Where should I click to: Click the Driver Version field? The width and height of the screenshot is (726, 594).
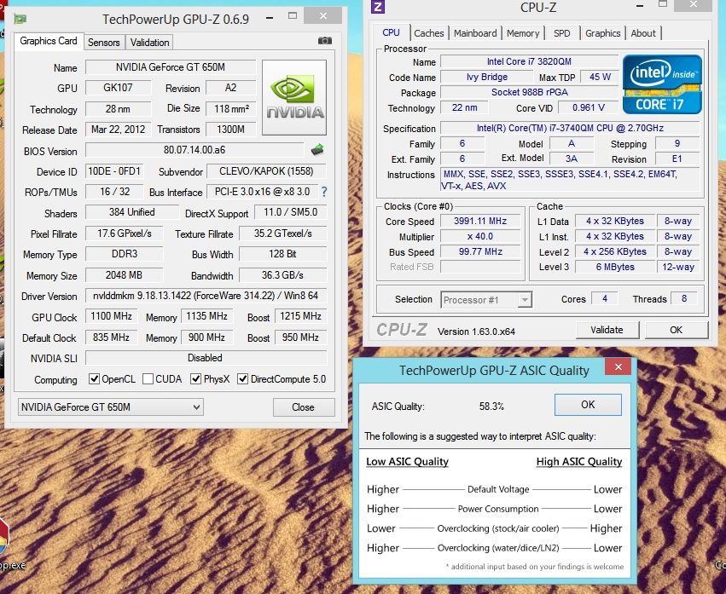pyautogui.click(x=206, y=296)
